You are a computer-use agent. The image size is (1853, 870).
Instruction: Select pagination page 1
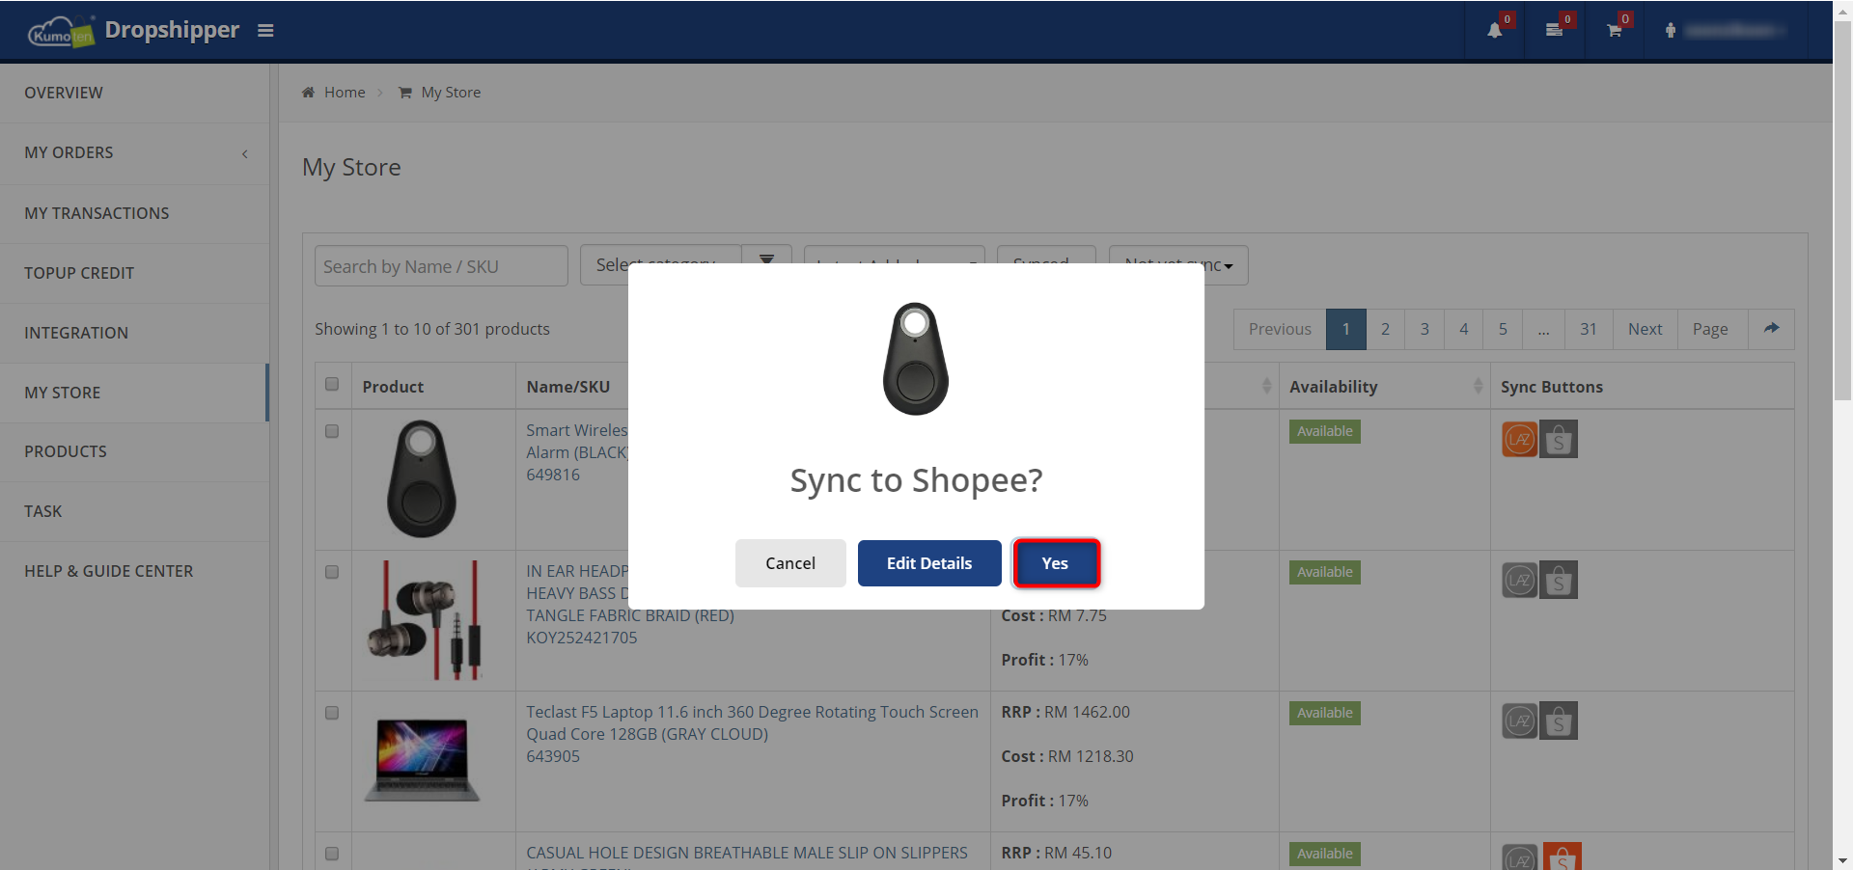(1346, 329)
